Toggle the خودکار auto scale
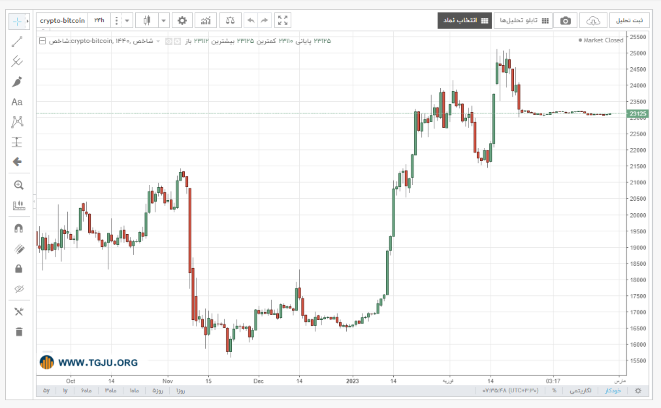661x408 pixels. click(613, 390)
